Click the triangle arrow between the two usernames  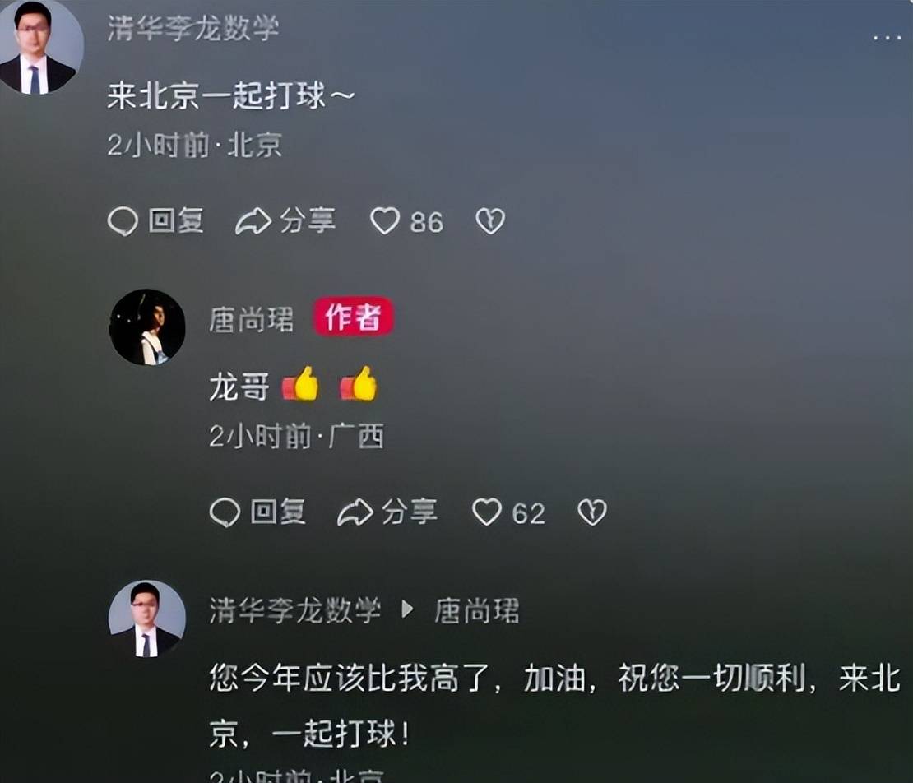[x=408, y=609]
